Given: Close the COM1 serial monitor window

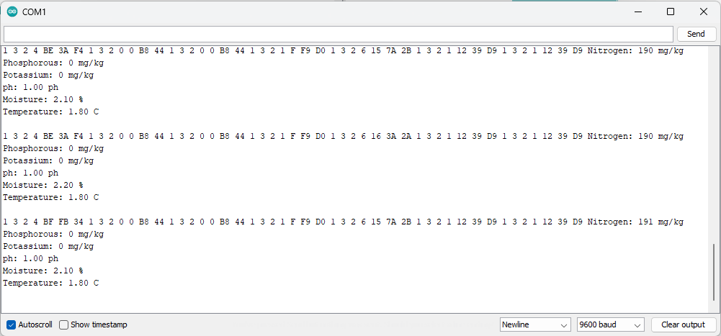Looking at the screenshot, I should tap(703, 12).
